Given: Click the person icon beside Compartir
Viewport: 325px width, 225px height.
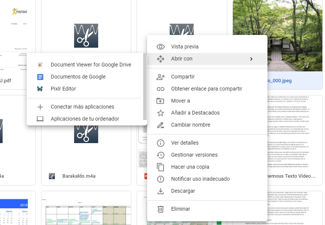Looking at the screenshot, I should pos(161,77).
